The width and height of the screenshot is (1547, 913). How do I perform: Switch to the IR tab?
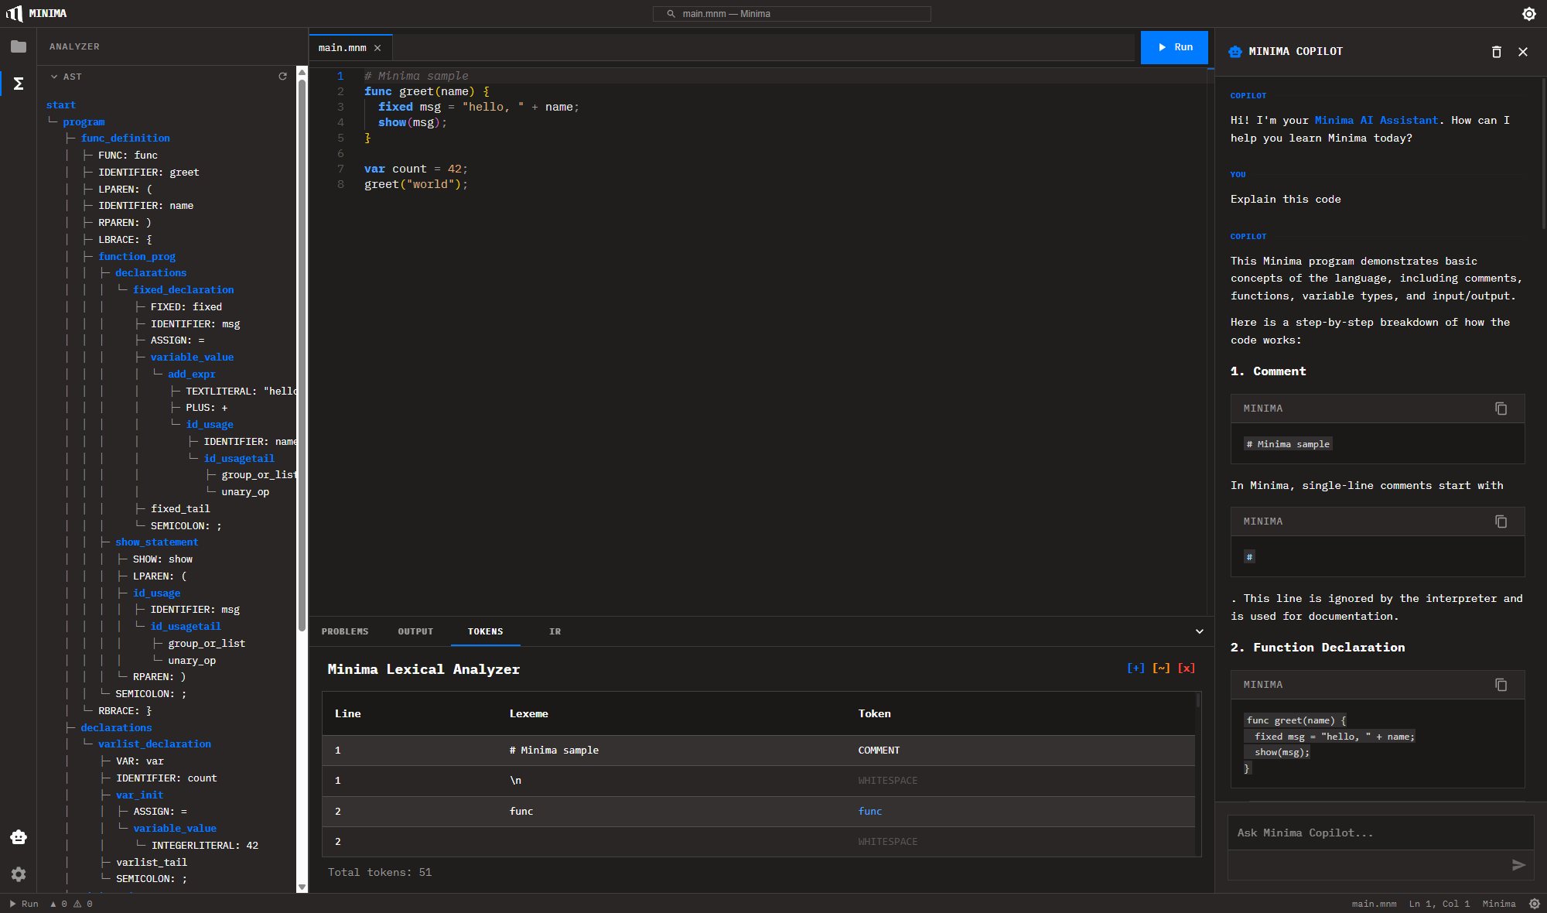click(x=555, y=631)
